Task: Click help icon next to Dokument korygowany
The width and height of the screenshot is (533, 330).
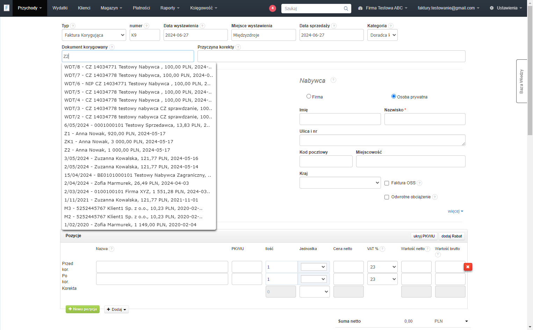Action: point(112,47)
